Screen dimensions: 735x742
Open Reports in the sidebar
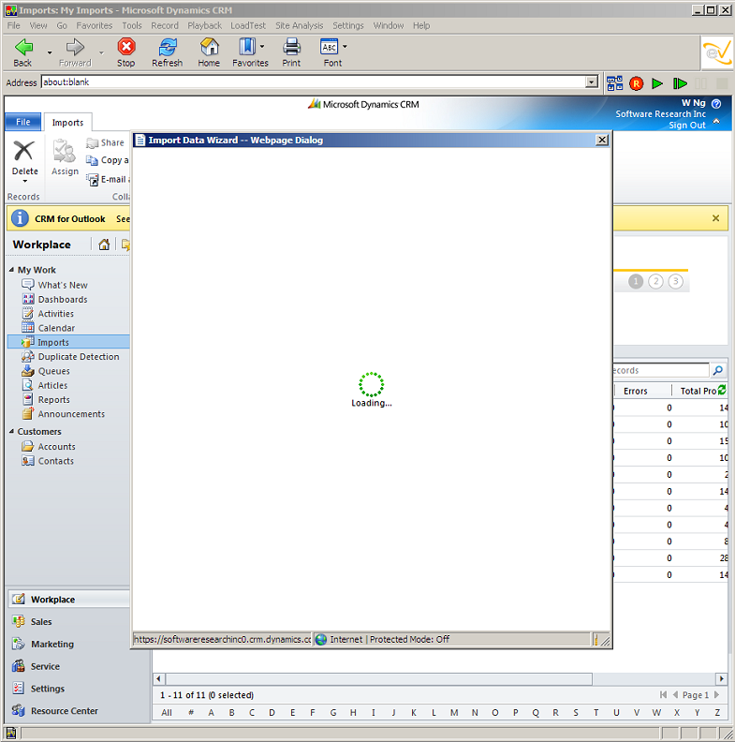tap(54, 400)
